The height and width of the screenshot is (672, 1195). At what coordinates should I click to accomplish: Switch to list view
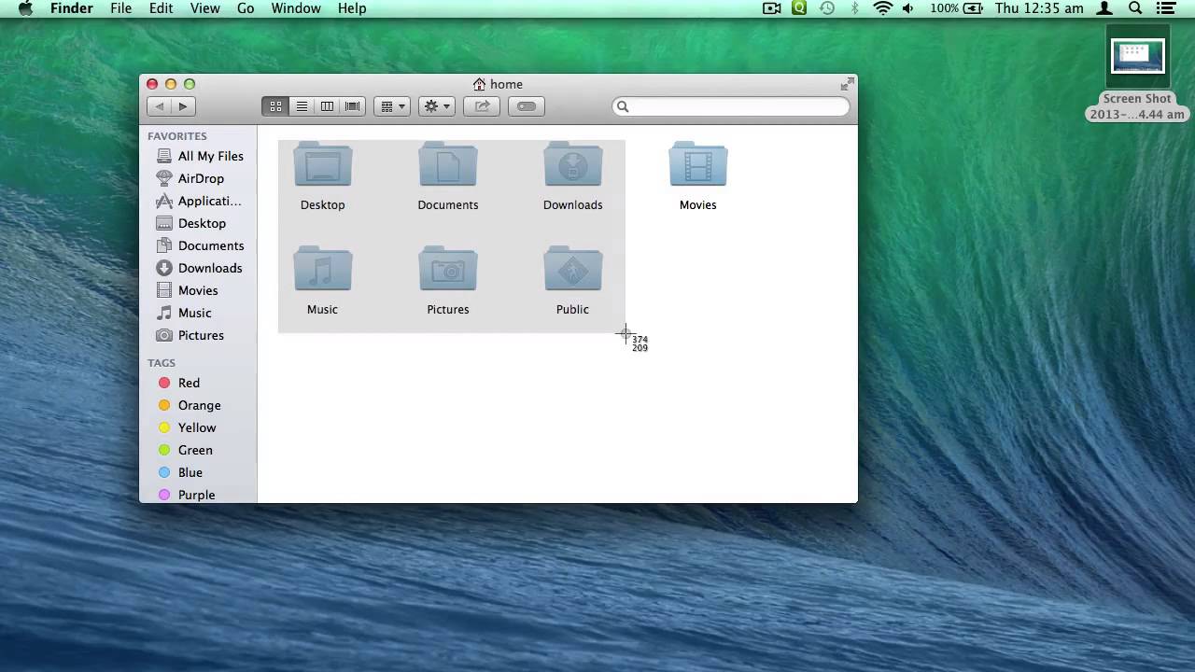point(302,106)
